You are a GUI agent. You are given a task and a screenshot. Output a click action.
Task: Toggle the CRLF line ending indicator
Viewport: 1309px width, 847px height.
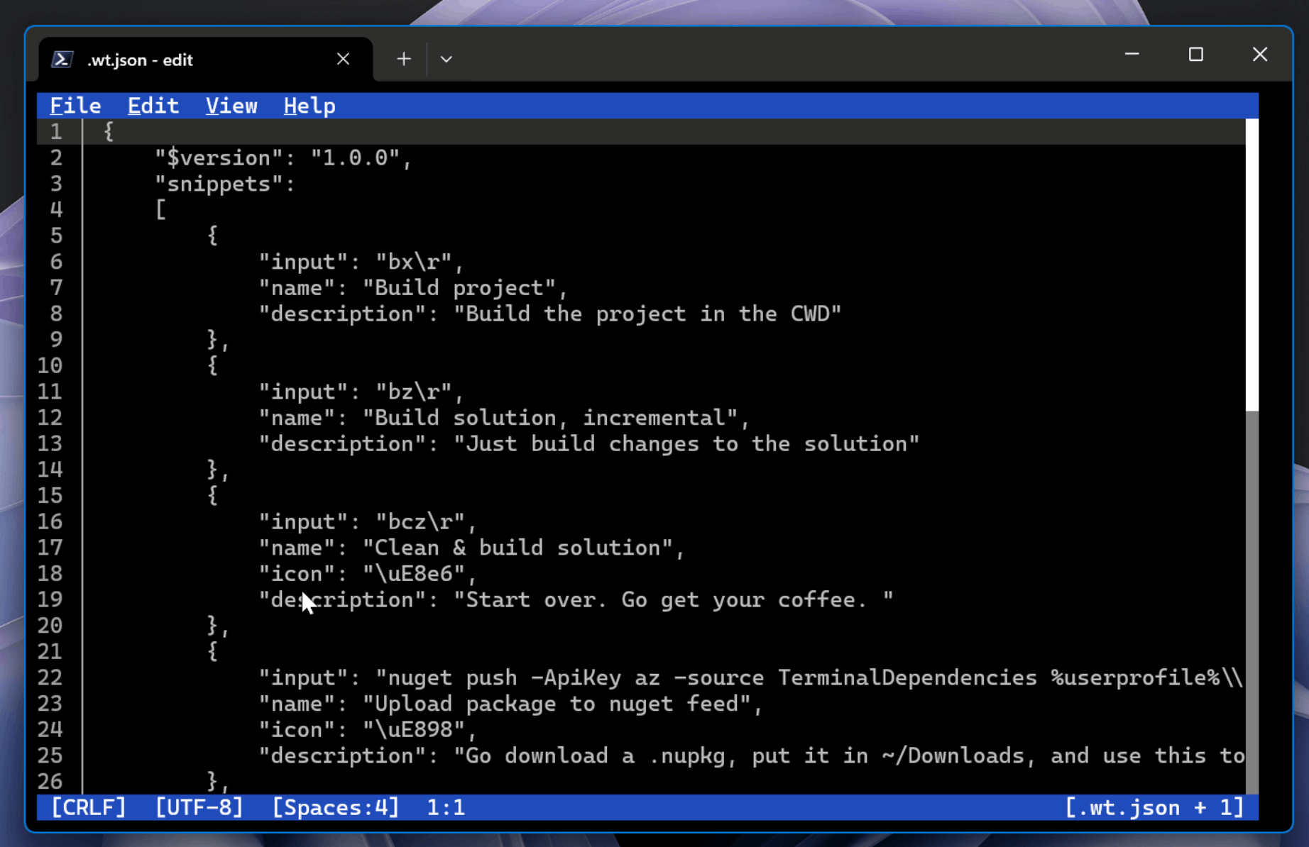coord(89,807)
